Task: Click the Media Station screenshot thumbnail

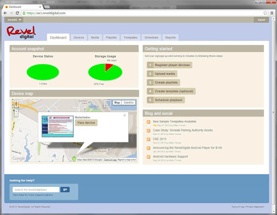Action: (57, 126)
